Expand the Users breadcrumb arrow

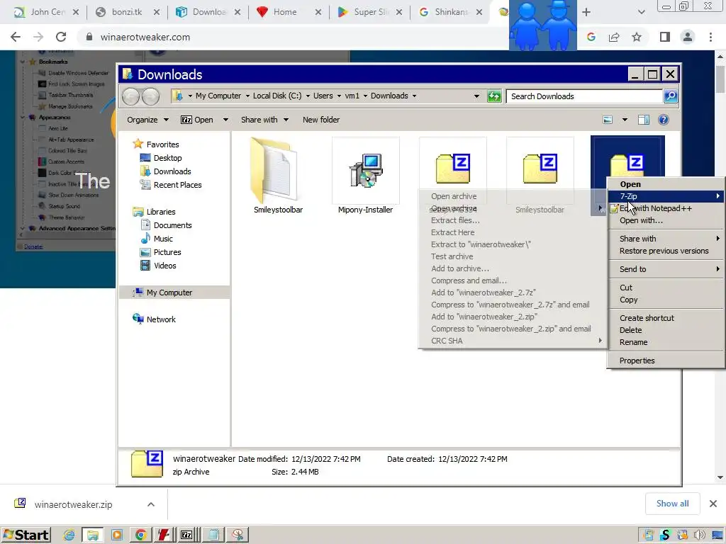(339, 96)
